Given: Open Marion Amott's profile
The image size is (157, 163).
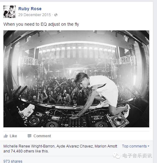Looking at the screenshot, I should [106, 146].
